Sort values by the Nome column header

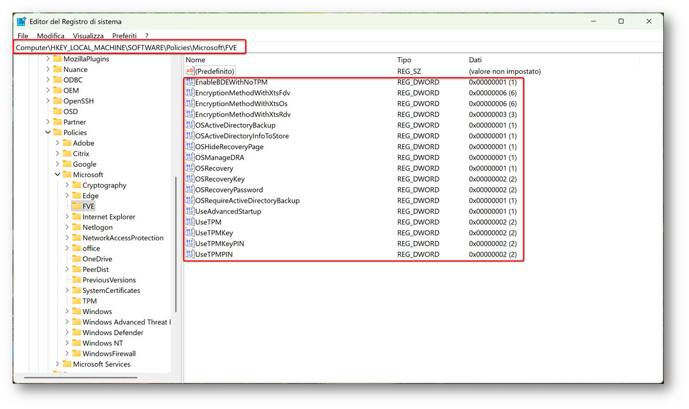click(195, 60)
